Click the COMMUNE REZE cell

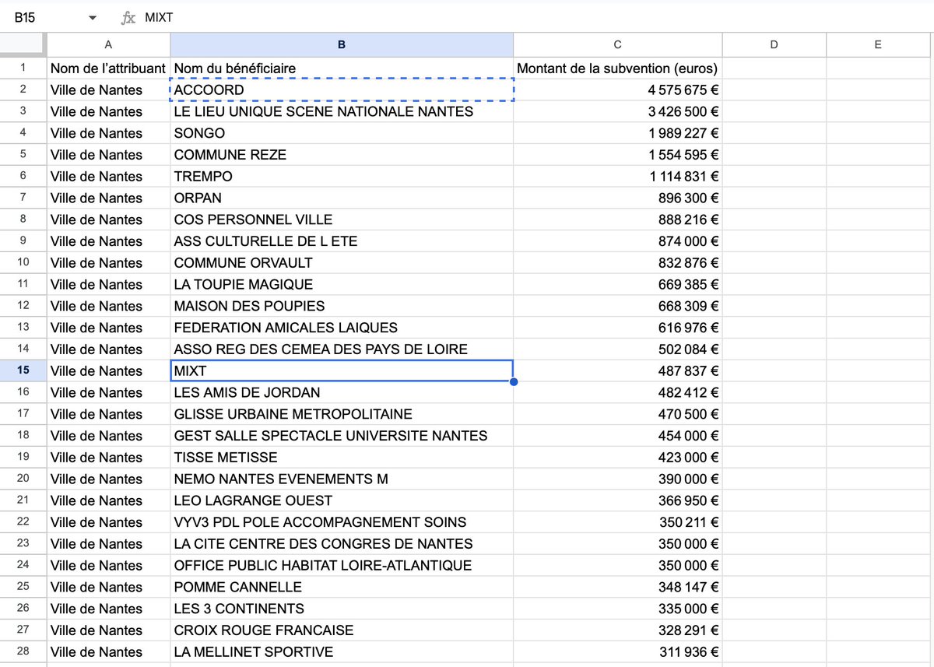coord(342,155)
